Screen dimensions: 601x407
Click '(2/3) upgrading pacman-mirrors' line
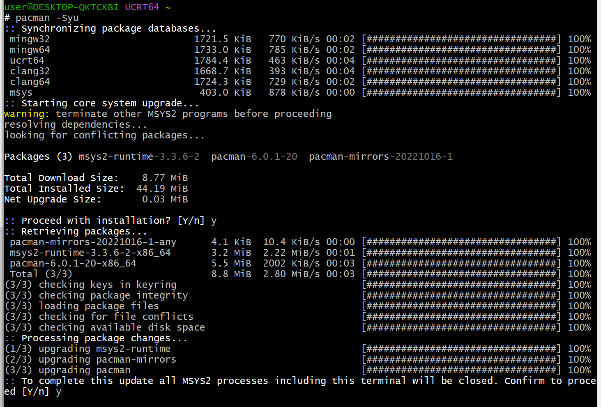click(90, 360)
